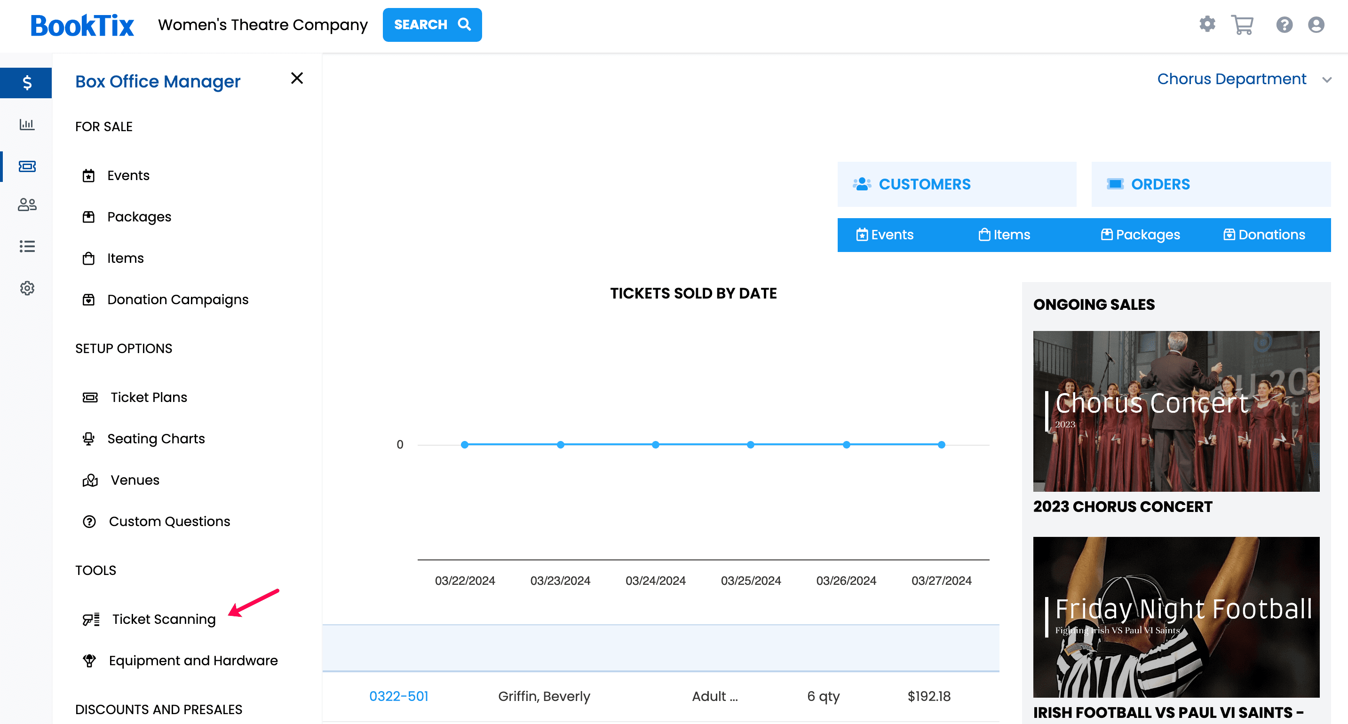
Task: Open Events in the For Sale menu
Action: (x=128, y=176)
